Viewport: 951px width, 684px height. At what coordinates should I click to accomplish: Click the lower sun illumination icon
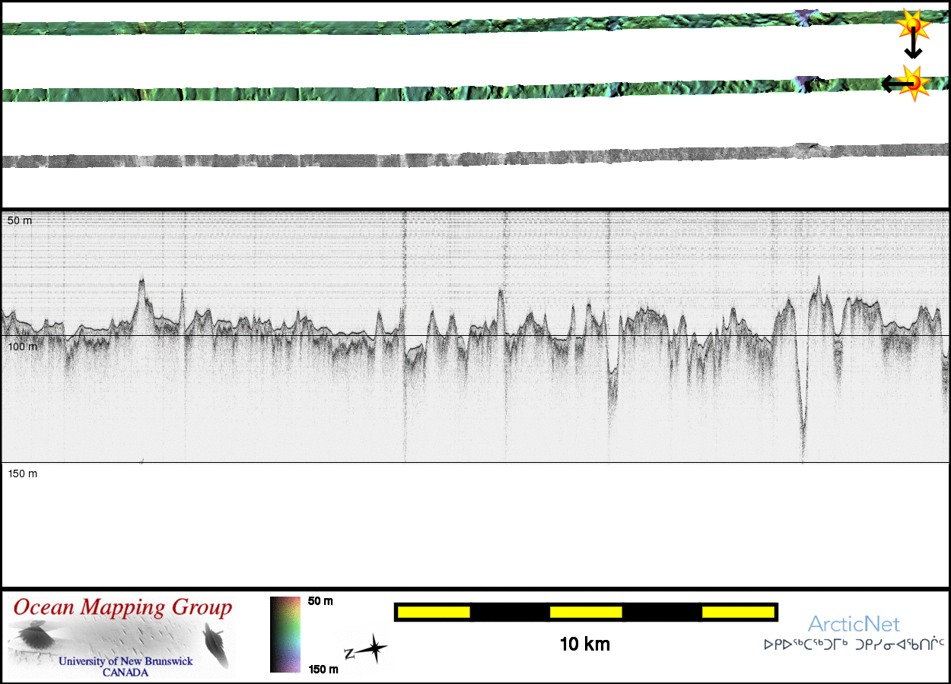click(x=913, y=82)
